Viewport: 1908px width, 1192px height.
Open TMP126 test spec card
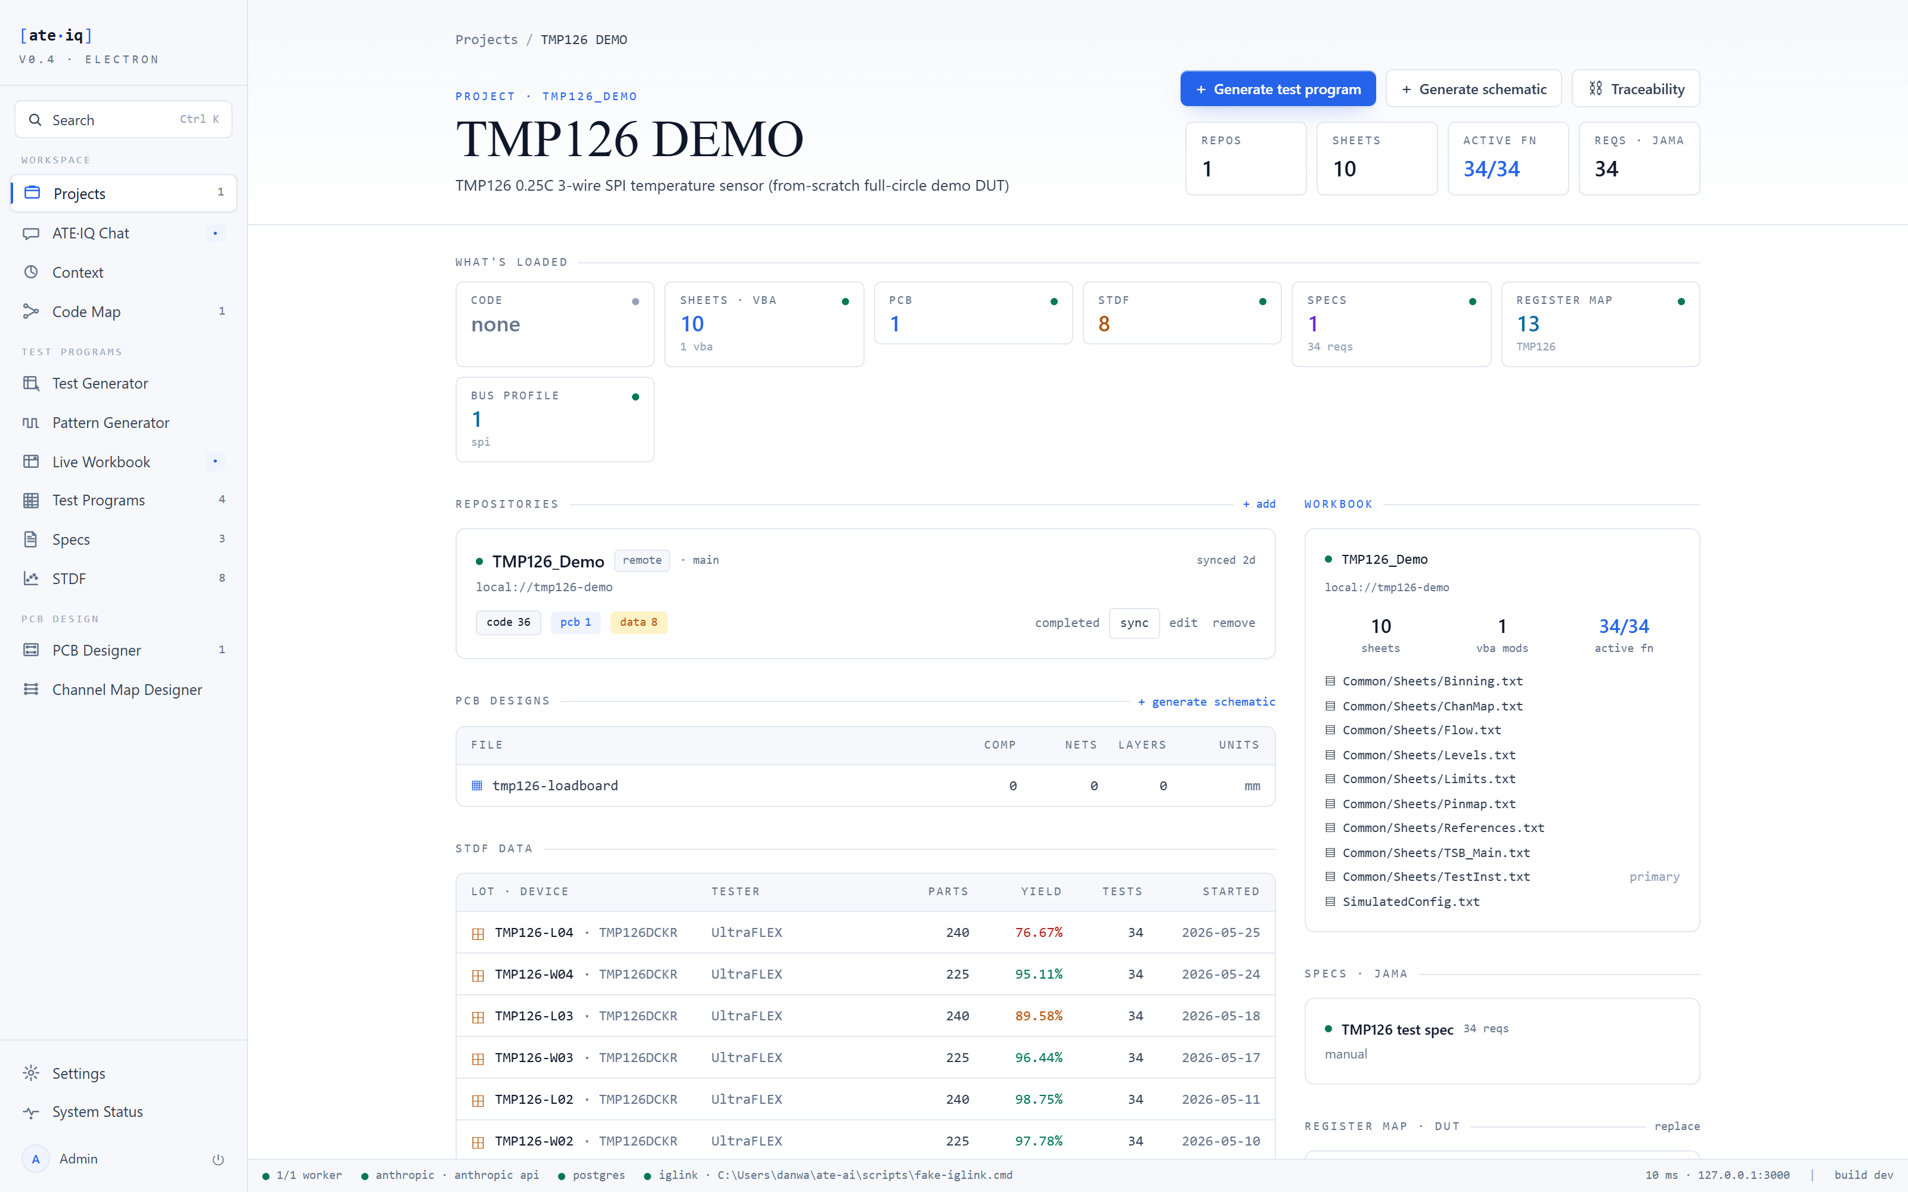1502,1041
